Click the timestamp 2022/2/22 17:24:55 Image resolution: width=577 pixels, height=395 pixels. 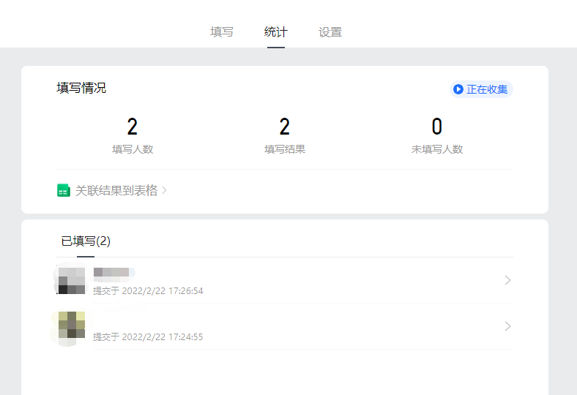[162, 337]
